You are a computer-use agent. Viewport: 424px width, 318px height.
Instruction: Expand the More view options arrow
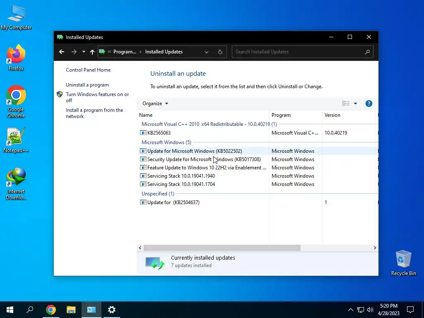[x=355, y=104]
